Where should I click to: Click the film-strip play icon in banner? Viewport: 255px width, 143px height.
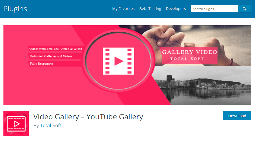pos(118,61)
